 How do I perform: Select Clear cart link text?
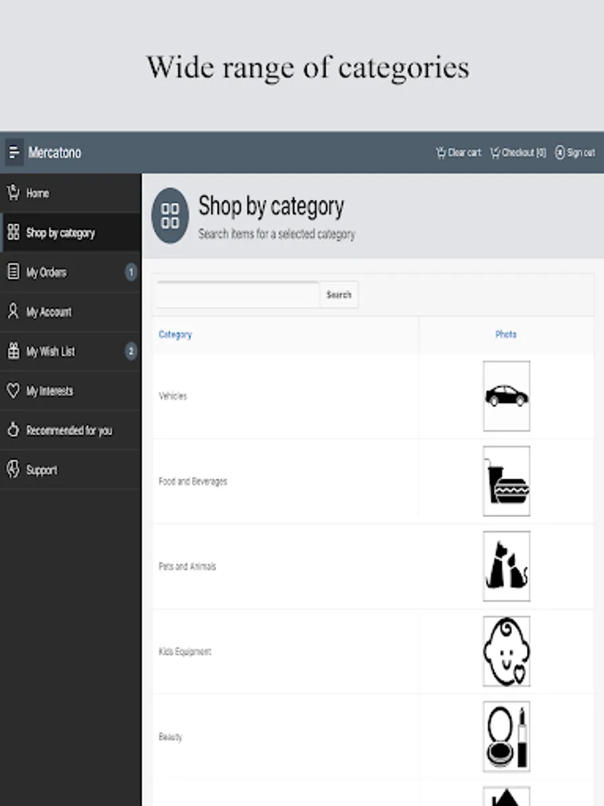pyautogui.click(x=464, y=152)
